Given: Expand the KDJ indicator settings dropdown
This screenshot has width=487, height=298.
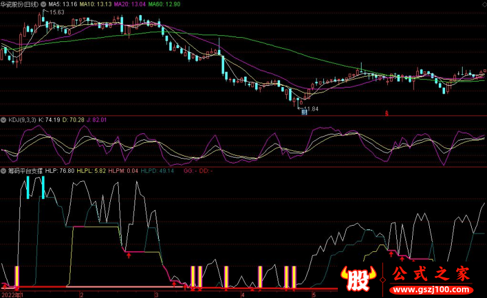Looking at the screenshot, I should click(4, 120).
